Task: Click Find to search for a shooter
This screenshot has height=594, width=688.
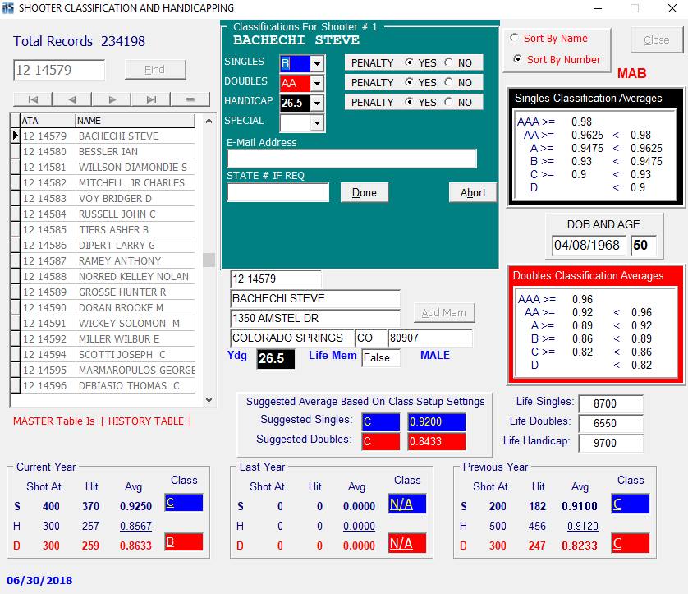Action: 154,69
